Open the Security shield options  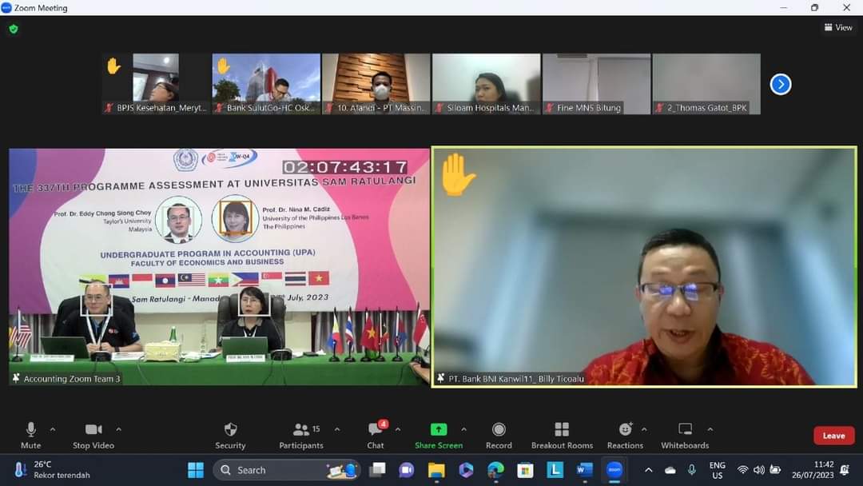click(230, 434)
